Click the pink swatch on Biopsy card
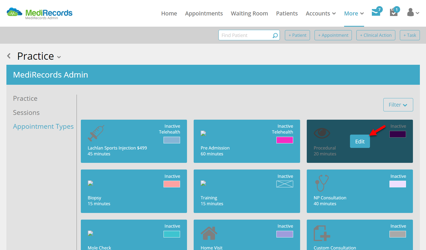 pos(172,184)
